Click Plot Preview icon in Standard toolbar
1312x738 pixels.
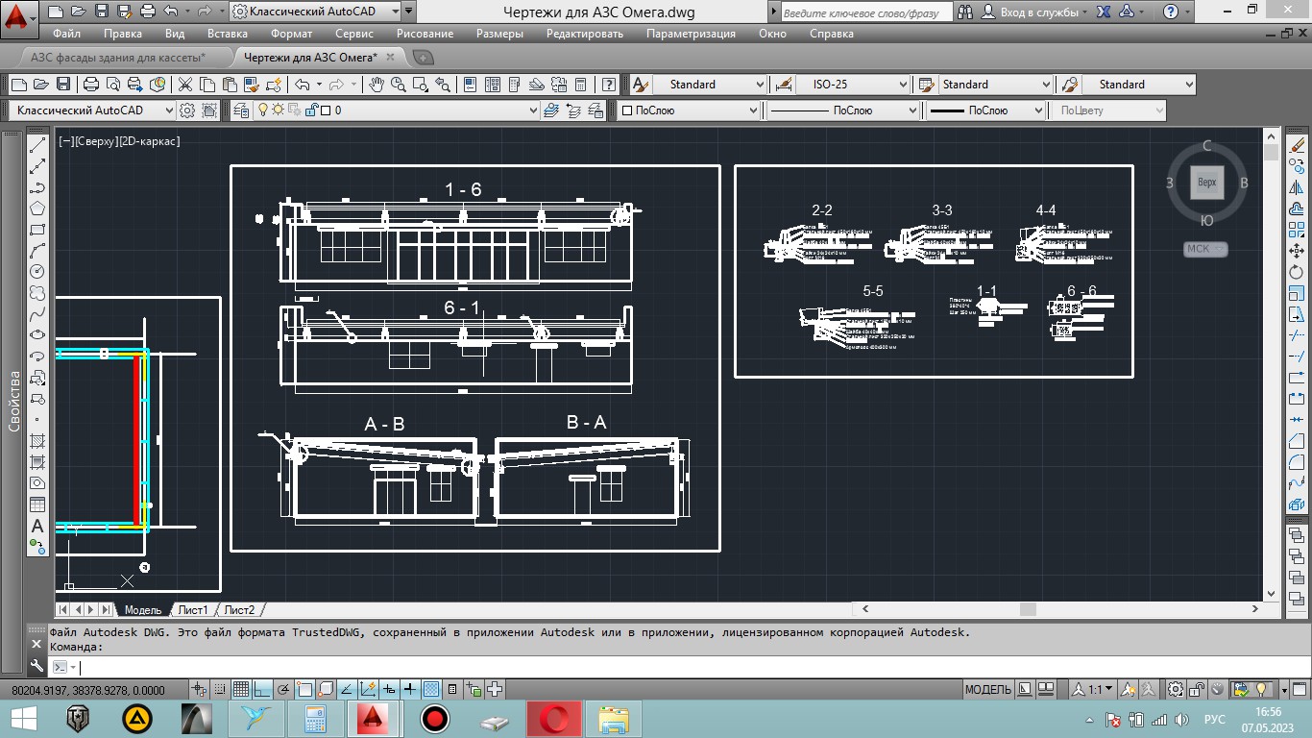pyautogui.click(x=111, y=85)
